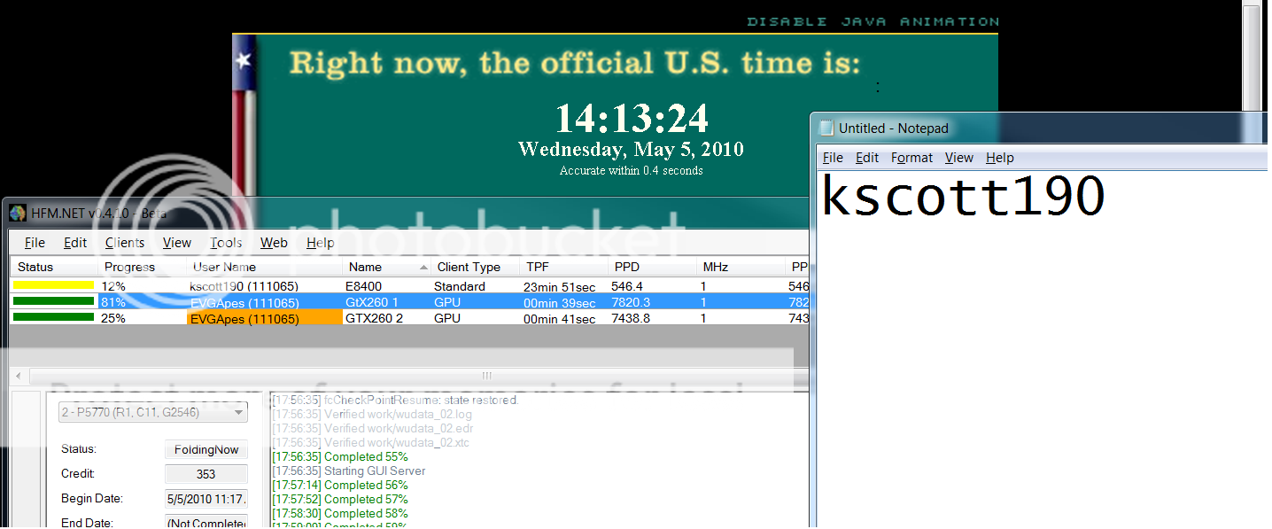
Task: Click the Notepad title bar document icon
Action: coord(826,128)
